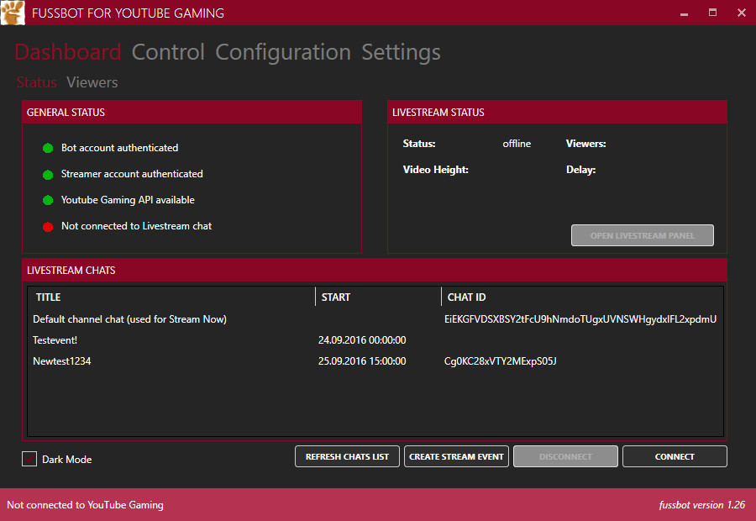Screen dimensions: 756x521
Task: Click chat ID starting with EiEKGFVDSXBSY2tFcU9
Action: click(580, 318)
